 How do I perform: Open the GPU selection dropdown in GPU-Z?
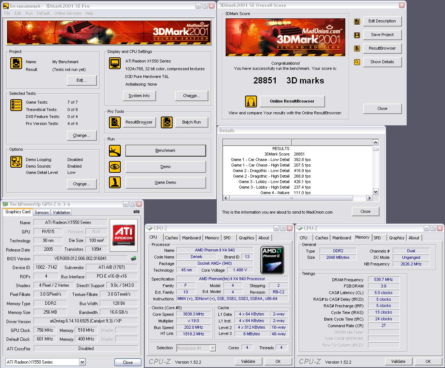point(82,362)
